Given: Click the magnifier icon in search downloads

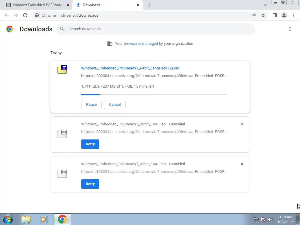Looking at the screenshot, I should [62, 29].
